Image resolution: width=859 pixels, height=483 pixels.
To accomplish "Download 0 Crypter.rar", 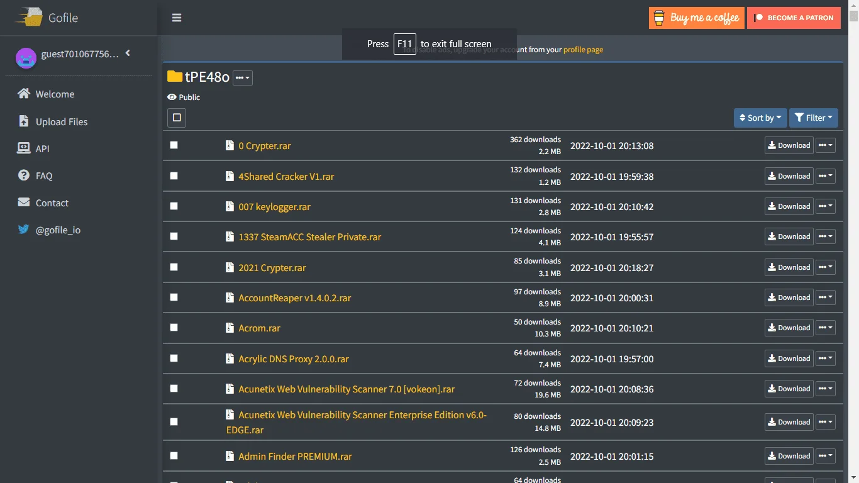I will 789,145.
